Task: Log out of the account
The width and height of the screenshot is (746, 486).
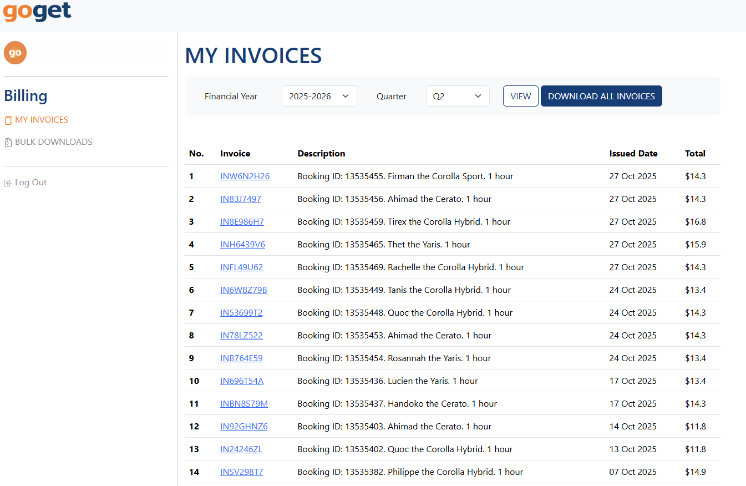Action: click(31, 183)
